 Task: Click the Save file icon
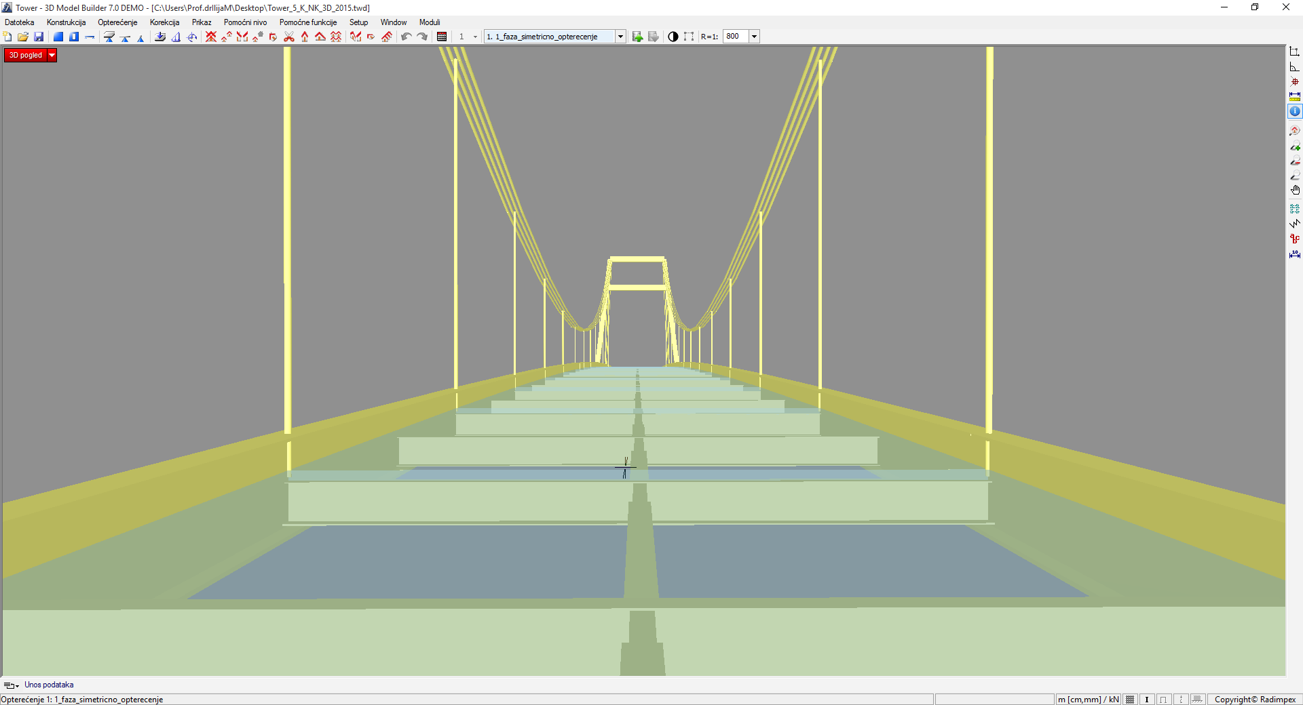(39, 37)
